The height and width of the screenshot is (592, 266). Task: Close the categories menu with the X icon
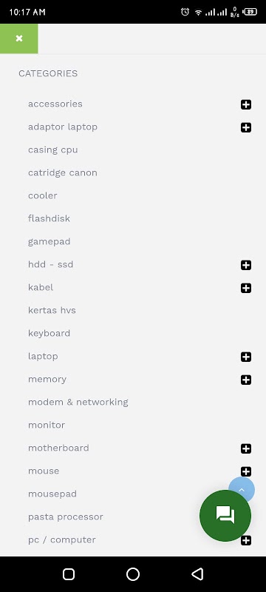coord(18,38)
